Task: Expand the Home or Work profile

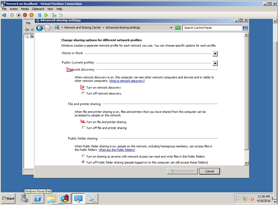Action: (x=215, y=54)
